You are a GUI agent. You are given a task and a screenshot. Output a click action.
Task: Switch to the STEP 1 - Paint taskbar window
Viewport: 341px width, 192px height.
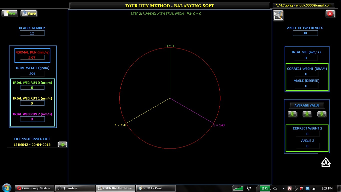pos(156,188)
